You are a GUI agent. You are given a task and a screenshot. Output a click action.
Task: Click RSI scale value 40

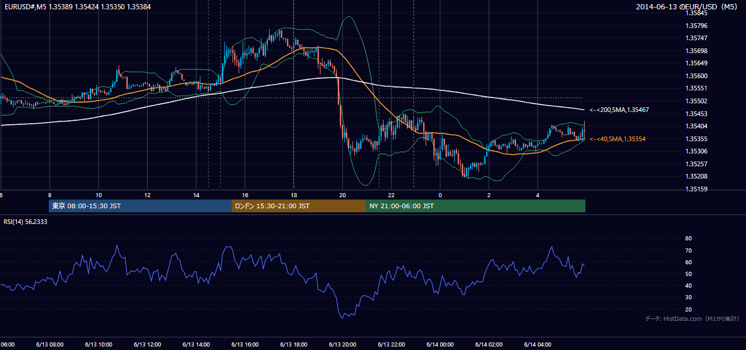tap(688, 285)
